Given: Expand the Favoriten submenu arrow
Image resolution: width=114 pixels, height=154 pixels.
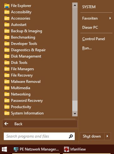Looking at the screenshot, I should coord(110,18).
